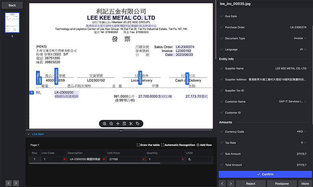Viewport: 313px width, 187px height.
Task: Open the Tax Rate dropdown
Action: [x=304, y=143]
